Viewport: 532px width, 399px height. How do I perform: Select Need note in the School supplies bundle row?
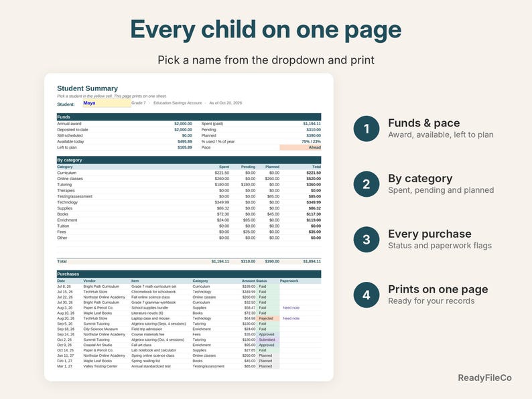(291, 308)
